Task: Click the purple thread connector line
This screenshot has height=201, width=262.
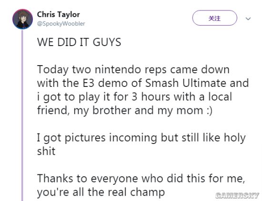Action: pos(22,115)
